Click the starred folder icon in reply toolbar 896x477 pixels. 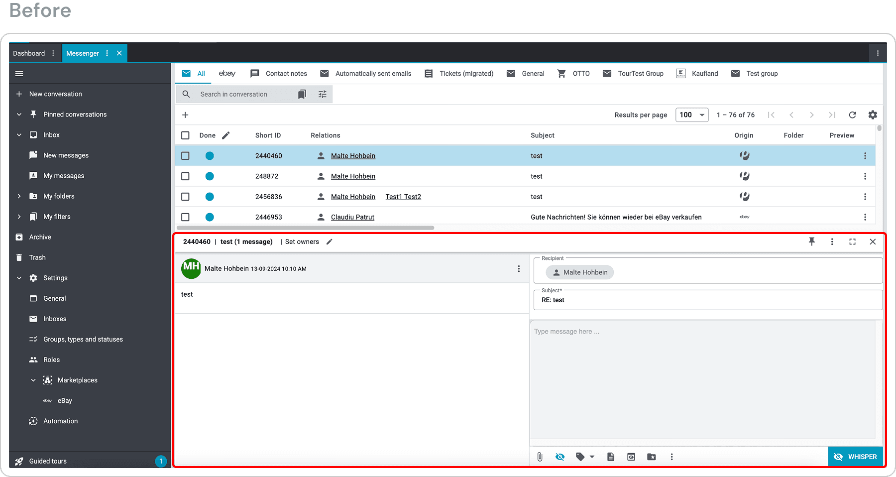(652, 457)
